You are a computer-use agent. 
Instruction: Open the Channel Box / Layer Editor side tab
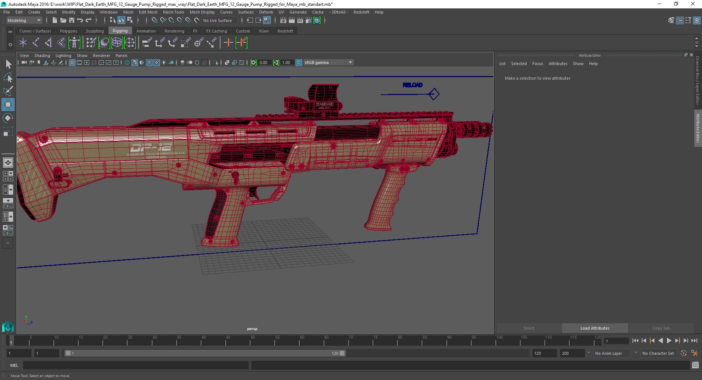[x=698, y=80]
